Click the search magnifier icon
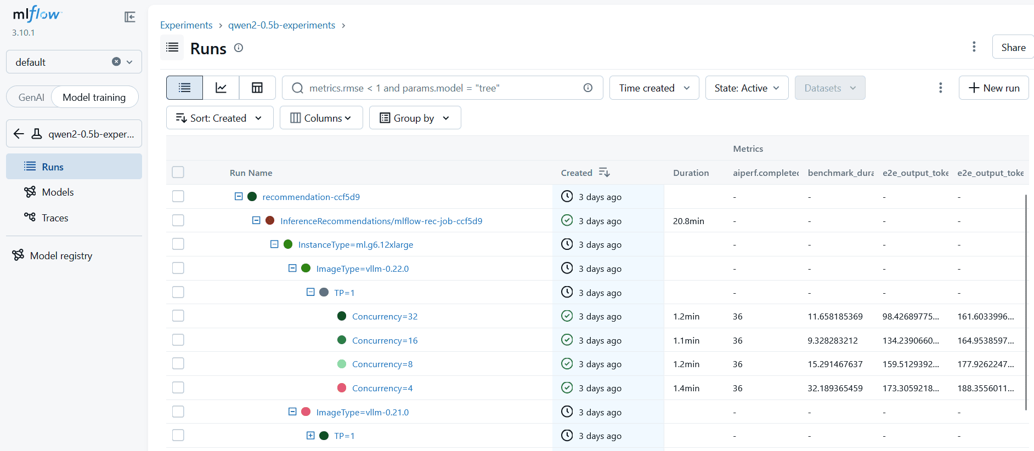 [297, 88]
